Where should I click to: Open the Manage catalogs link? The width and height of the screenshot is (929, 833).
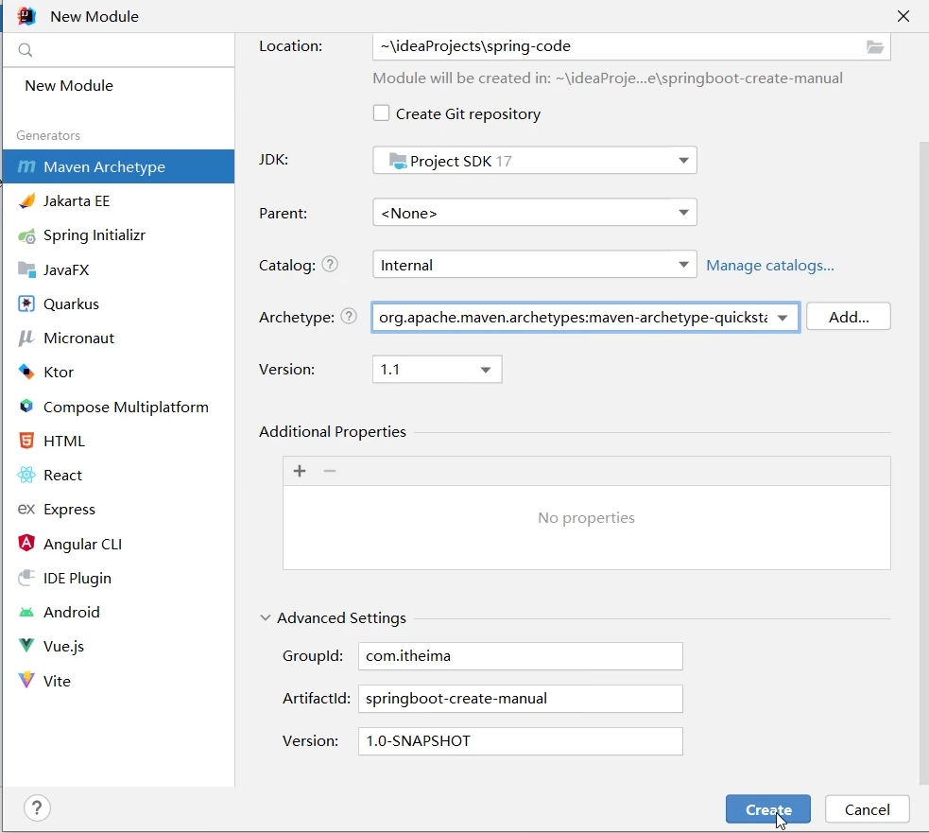coord(769,265)
